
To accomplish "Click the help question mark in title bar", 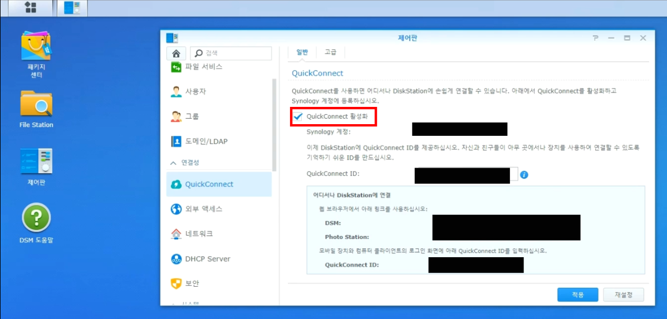I will [x=595, y=38].
